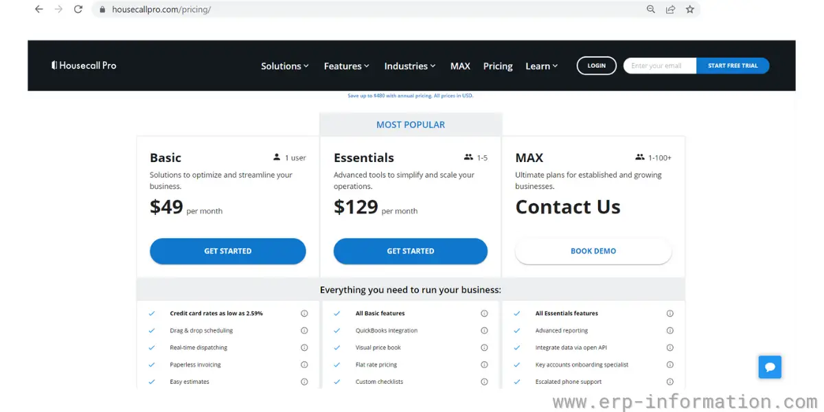Click 'Flat rate pricing' feature text
The width and height of the screenshot is (824, 412).
(376, 365)
